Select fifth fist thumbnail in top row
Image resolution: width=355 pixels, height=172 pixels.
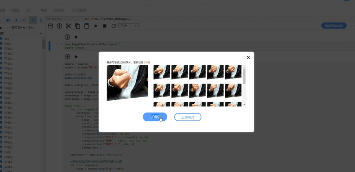(233, 72)
